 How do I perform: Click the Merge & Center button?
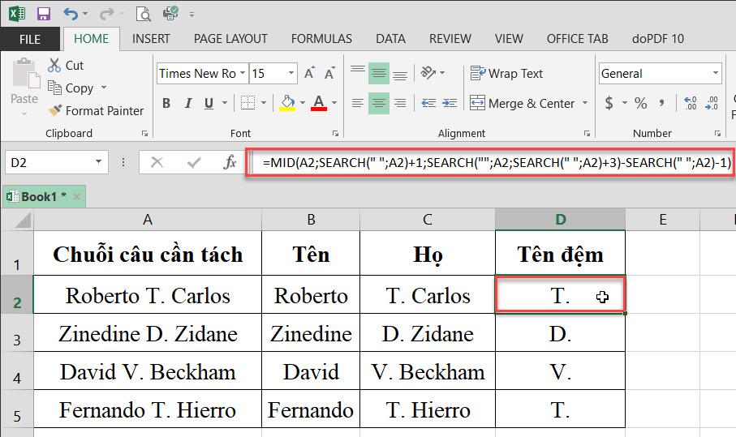(522, 103)
